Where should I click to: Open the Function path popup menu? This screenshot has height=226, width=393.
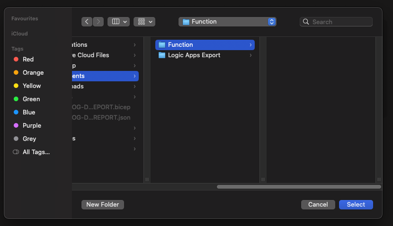click(x=227, y=22)
